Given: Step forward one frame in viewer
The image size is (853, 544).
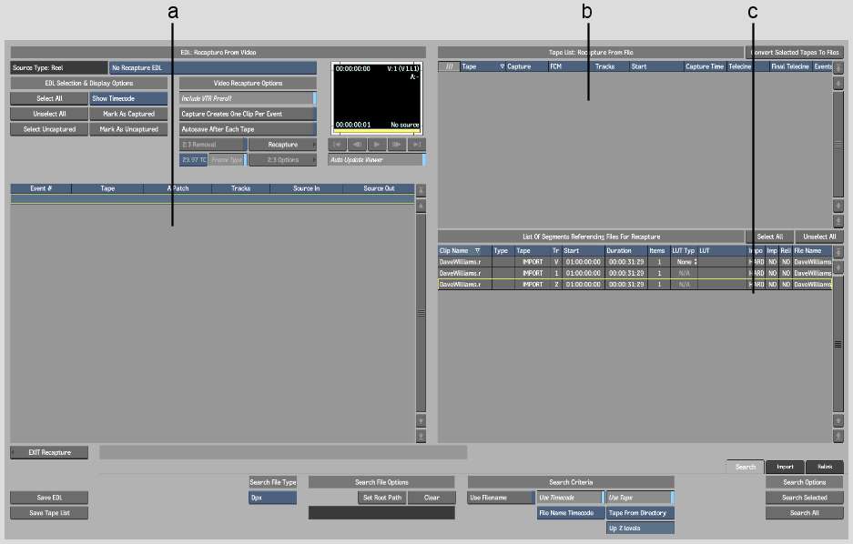Looking at the screenshot, I should pyautogui.click(x=397, y=145).
